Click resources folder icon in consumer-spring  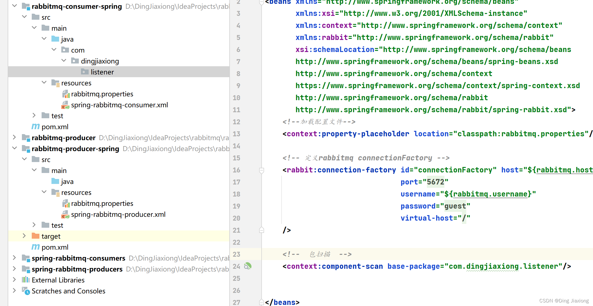click(56, 83)
